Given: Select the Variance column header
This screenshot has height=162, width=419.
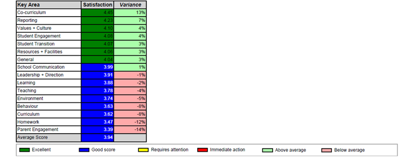Looking at the screenshot, I should point(130,5).
